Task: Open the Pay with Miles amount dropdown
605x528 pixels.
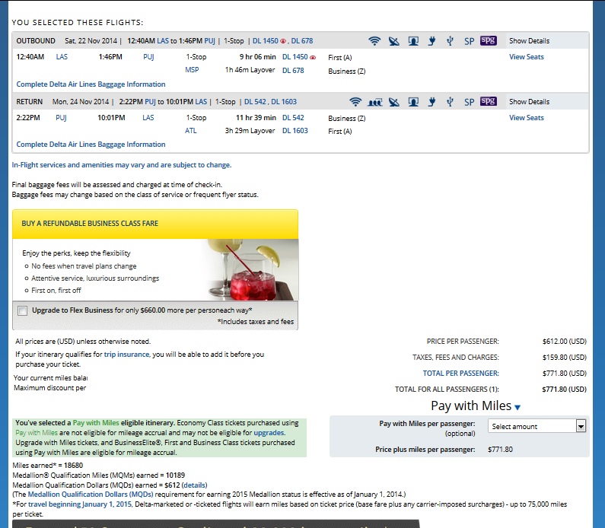Action: 537,426
